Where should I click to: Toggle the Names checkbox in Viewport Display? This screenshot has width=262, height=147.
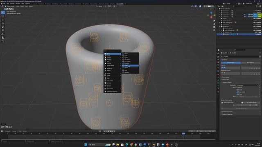point(237,88)
